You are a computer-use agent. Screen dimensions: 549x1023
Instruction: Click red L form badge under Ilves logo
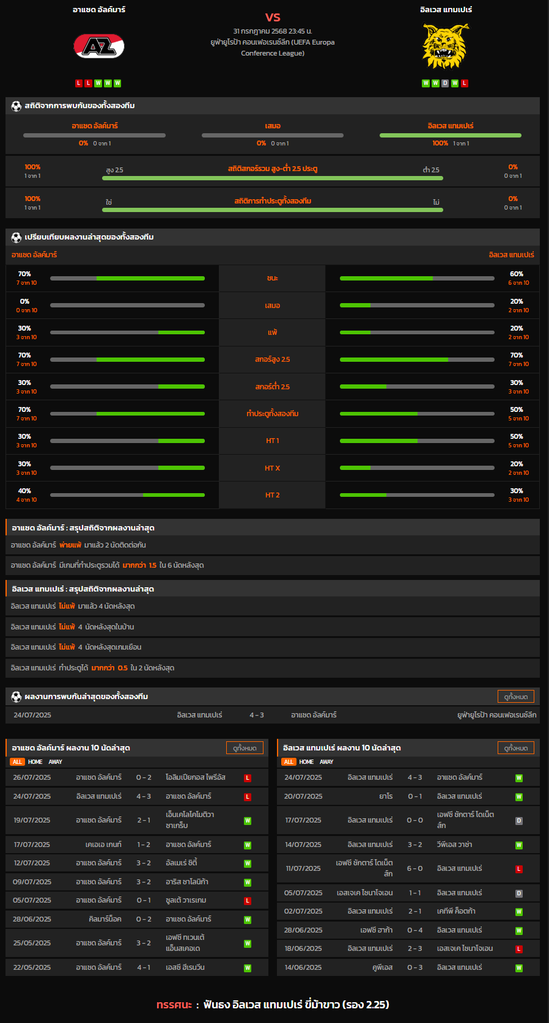465,83
